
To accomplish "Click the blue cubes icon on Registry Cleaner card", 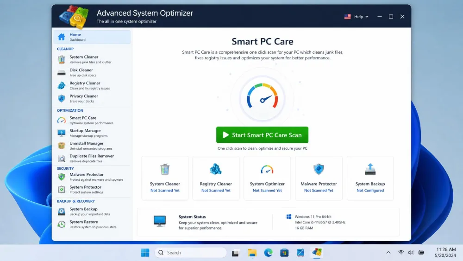I will 216,169.
